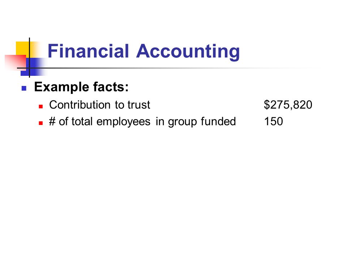Click the word trust in first bullet
Screen dimensions: 347x260
coord(139,105)
